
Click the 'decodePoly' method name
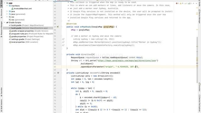point(95,73)
